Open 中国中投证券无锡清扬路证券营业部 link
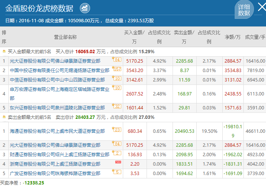The image size is (266, 186). (60, 70)
